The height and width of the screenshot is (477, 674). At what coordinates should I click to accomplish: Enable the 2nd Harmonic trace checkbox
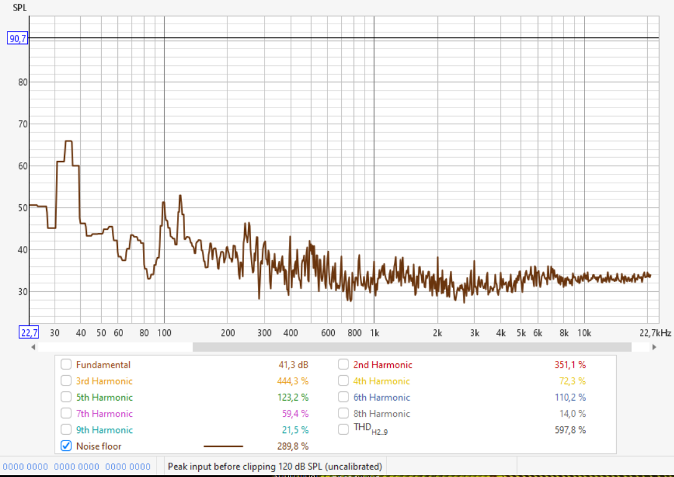343,365
